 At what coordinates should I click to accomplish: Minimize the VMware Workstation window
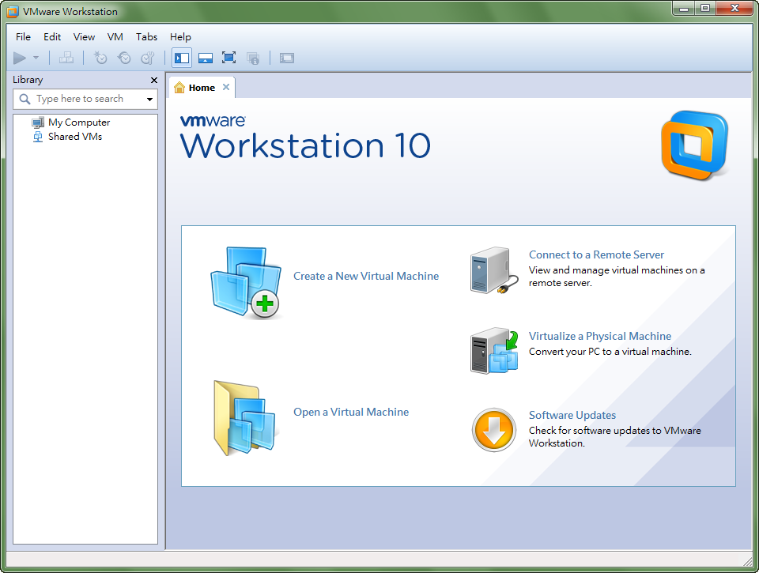point(683,8)
